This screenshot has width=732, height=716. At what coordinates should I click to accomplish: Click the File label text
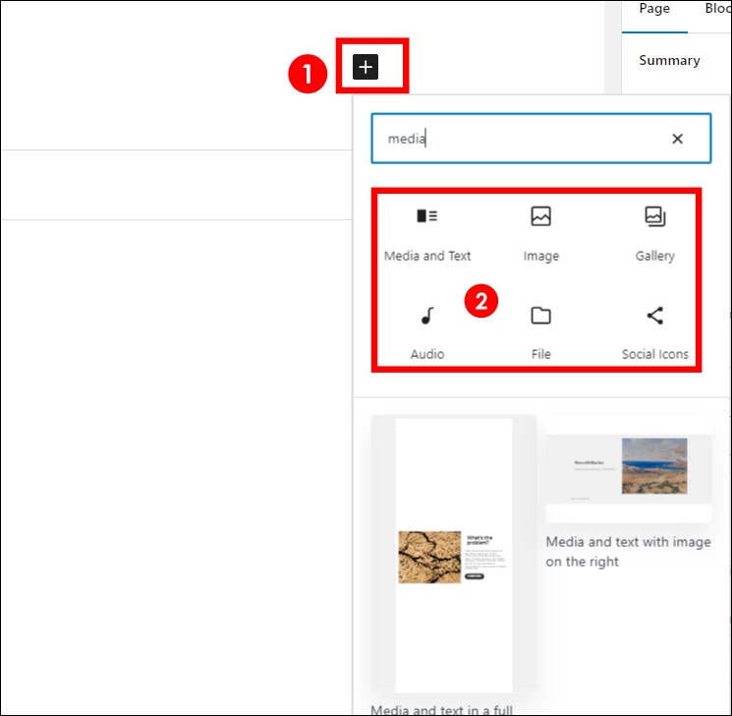pos(540,354)
